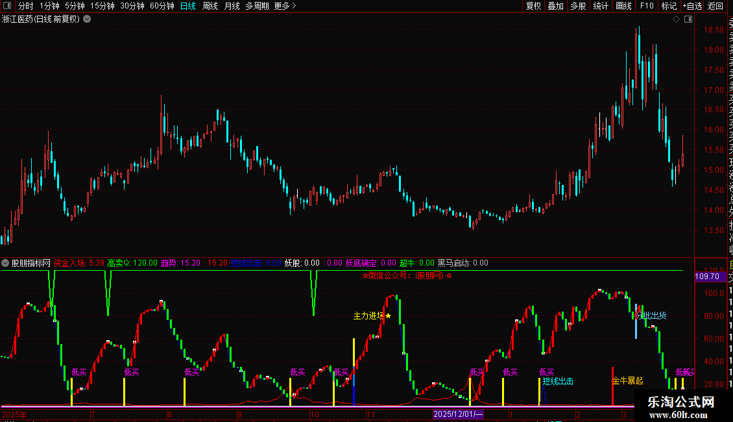Click the 18.50 price axis label

coord(714,29)
